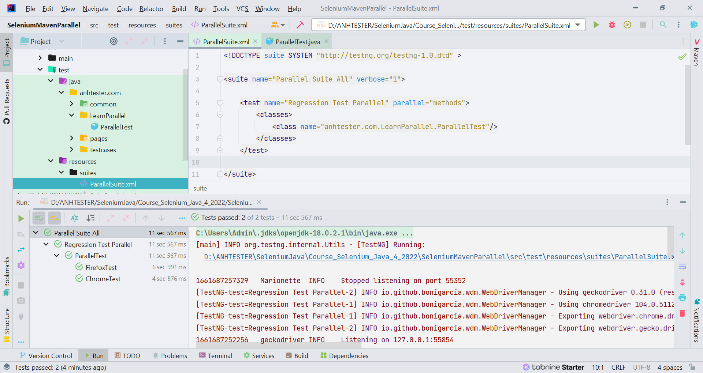Expand all icon in the Project panel toolbar
703x373 pixels.
pyautogui.click(x=129, y=41)
